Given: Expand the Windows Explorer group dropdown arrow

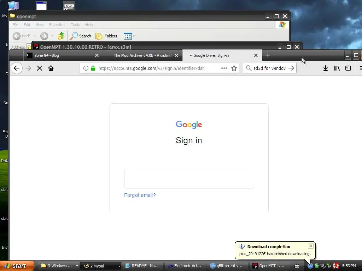Looking at the screenshot, I should pyautogui.click(x=77, y=266).
